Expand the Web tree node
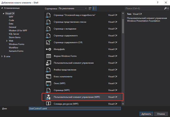 tap(7, 41)
